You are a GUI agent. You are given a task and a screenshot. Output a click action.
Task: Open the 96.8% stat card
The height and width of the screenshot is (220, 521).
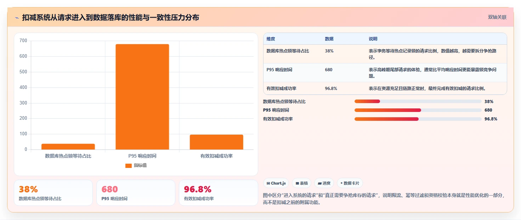[x=219, y=193]
